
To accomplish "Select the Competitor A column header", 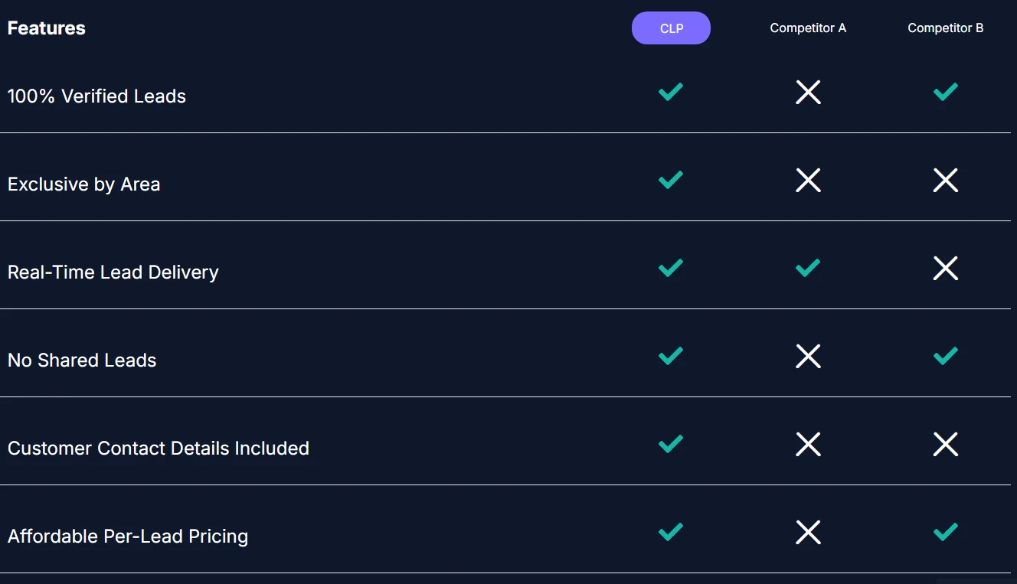I will tap(808, 28).
